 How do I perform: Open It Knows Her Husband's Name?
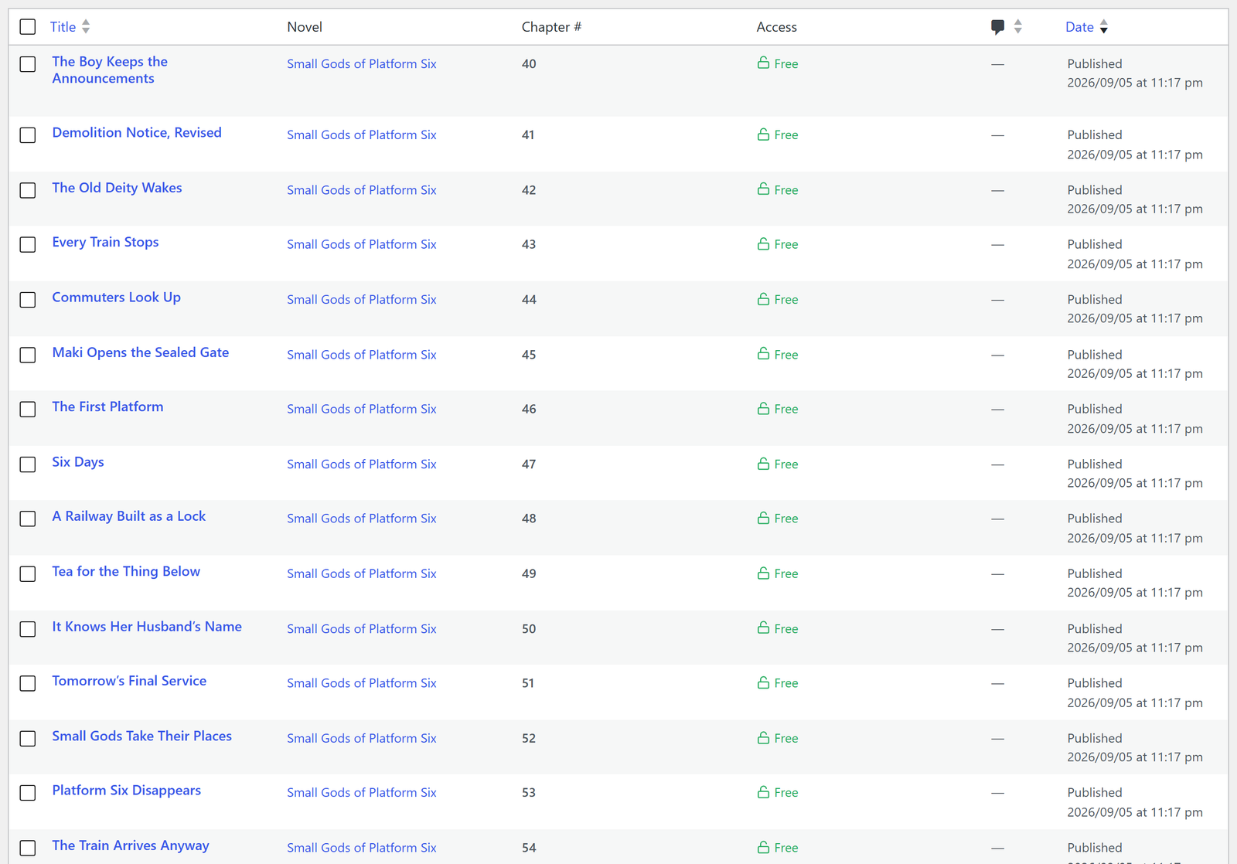click(147, 627)
